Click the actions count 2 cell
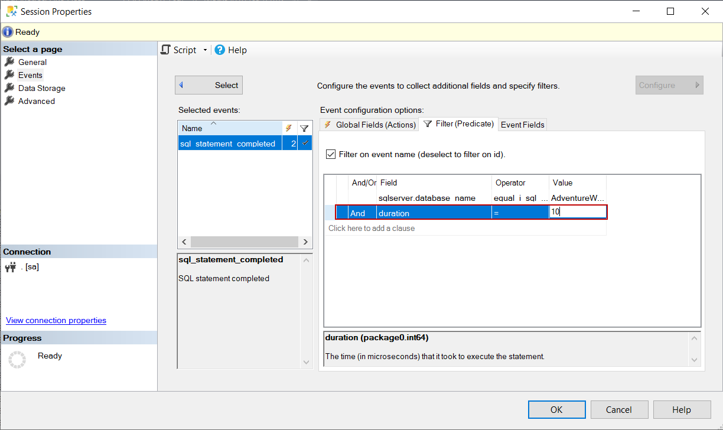This screenshot has height=430, width=723. click(289, 144)
